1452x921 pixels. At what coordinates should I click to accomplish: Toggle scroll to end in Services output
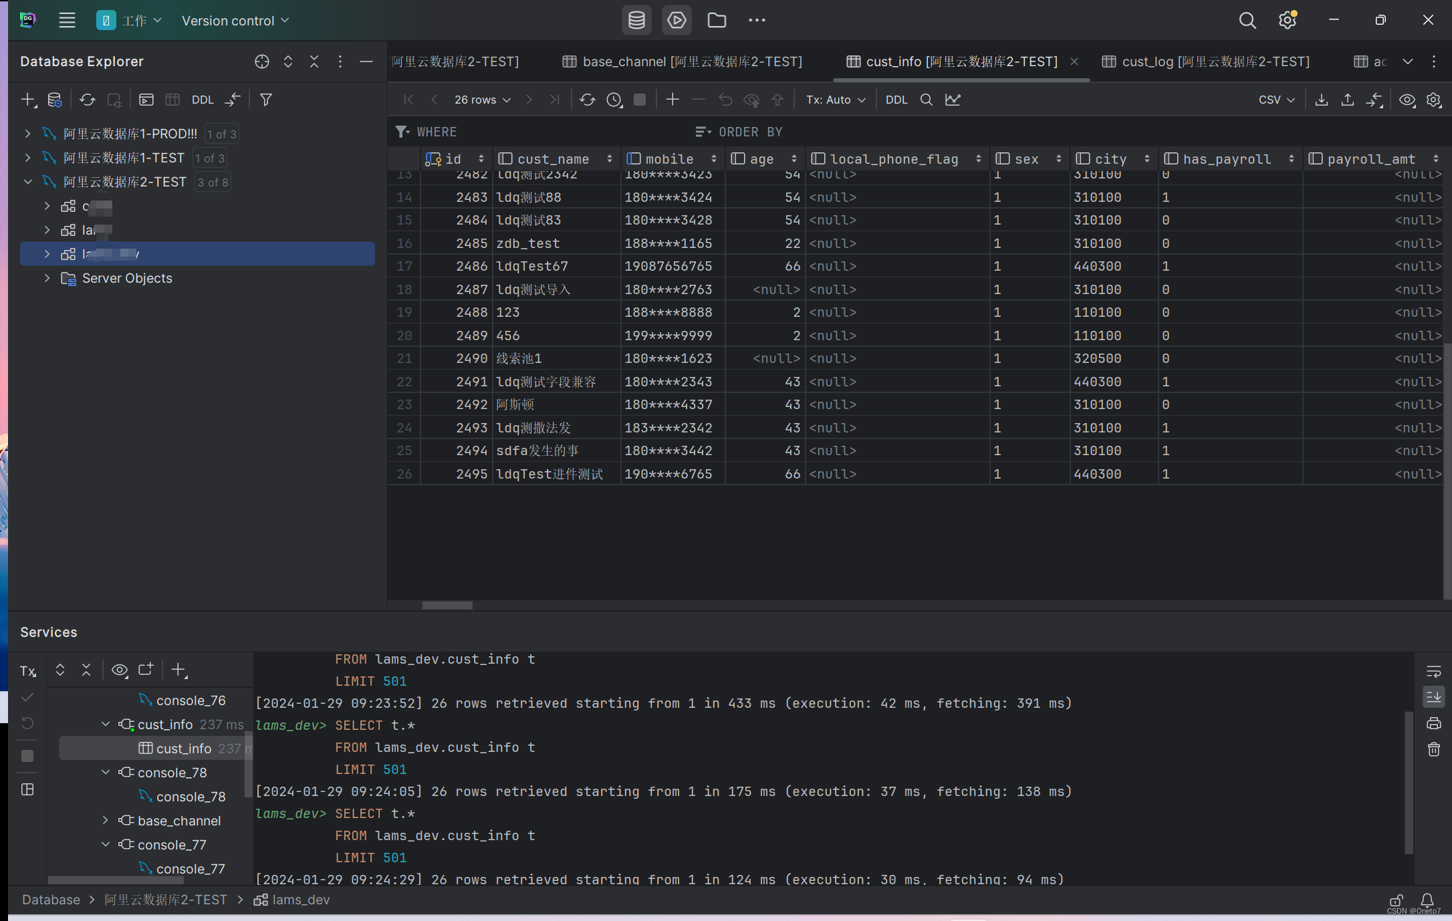pyautogui.click(x=1433, y=697)
